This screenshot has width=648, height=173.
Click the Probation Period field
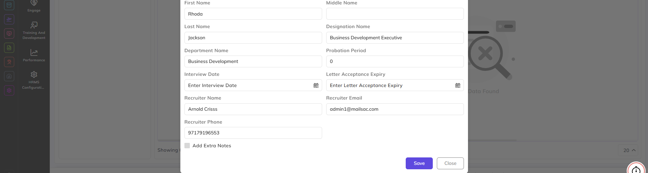pyautogui.click(x=395, y=61)
